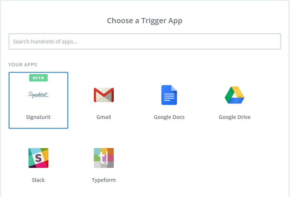
Task: Pick the Slack app tile as trigger
Action: pyautogui.click(x=38, y=163)
